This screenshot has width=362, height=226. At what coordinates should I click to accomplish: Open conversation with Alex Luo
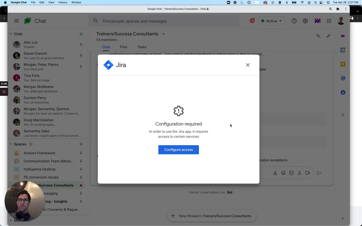pyautogui.click(x=48, y=45)
